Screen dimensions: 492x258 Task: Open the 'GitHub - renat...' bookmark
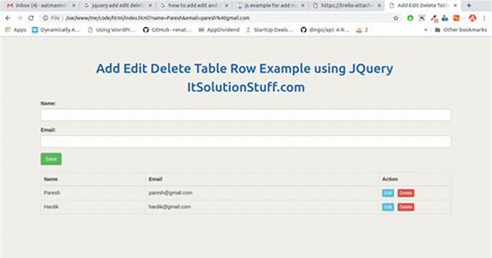[x=167, y=30]
